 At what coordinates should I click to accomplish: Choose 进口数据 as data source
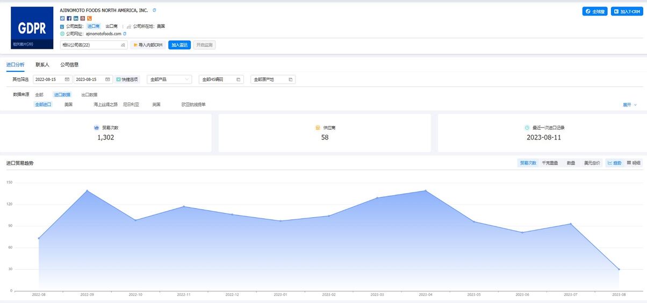tap(62, 94)
